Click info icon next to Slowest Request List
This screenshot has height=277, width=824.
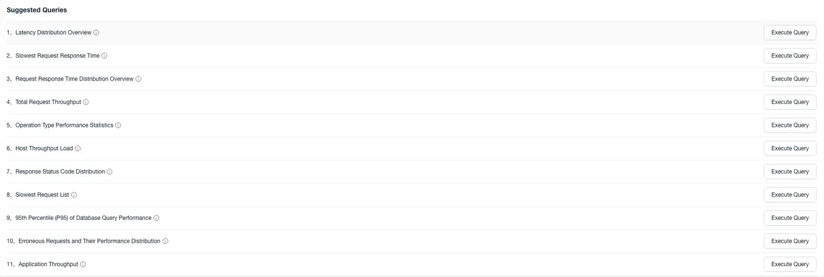tap(74, 195)
